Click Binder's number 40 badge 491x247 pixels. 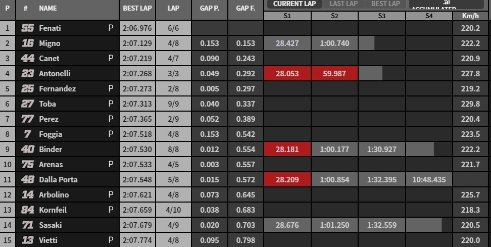27,150
